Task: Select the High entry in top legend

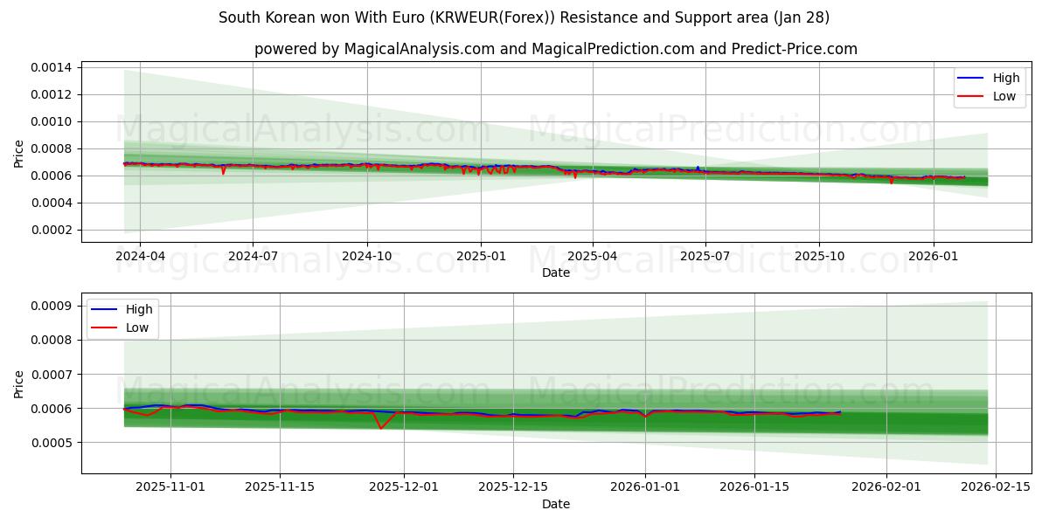Action: coord(997,78)
